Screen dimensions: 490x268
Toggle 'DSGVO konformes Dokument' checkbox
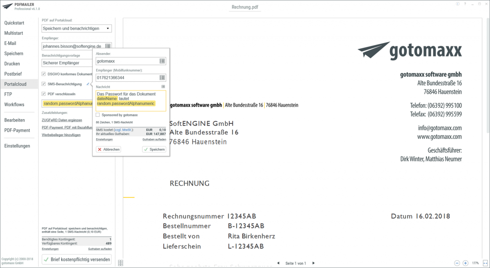tap(44, 74)
